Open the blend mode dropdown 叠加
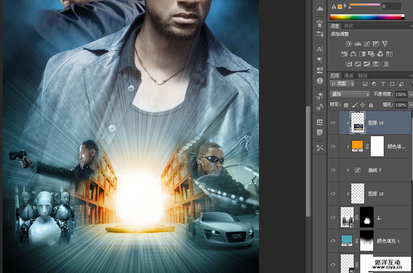 coord(350,94)
